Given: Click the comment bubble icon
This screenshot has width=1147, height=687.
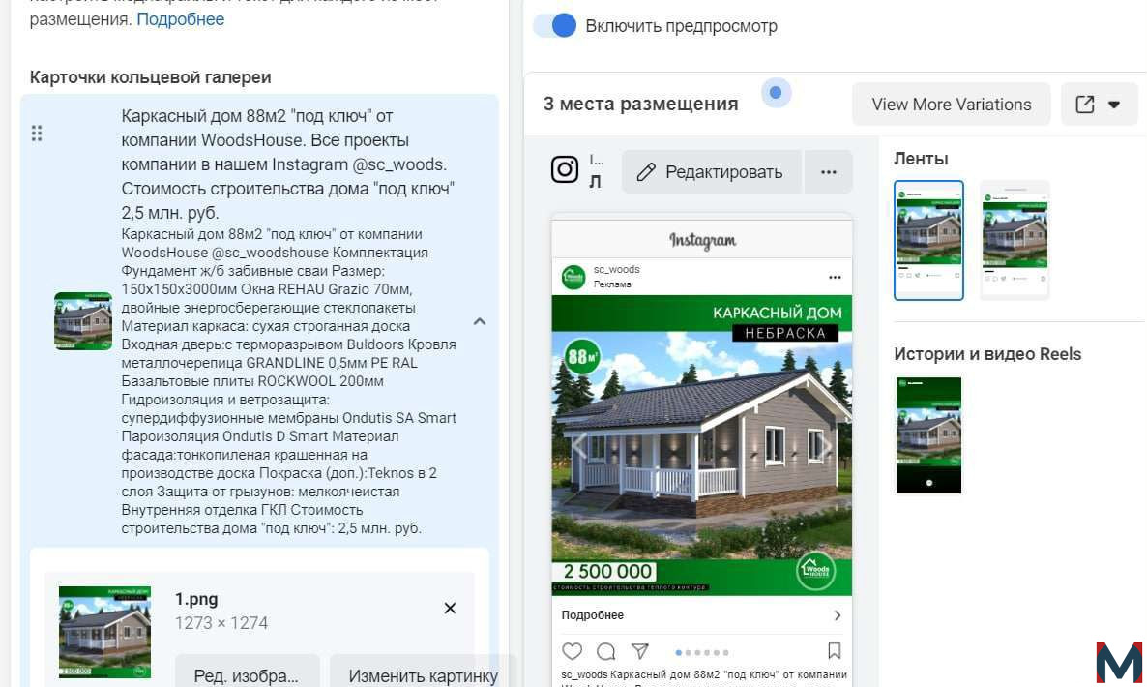Looking at the screenshot, I should (605, 651).
